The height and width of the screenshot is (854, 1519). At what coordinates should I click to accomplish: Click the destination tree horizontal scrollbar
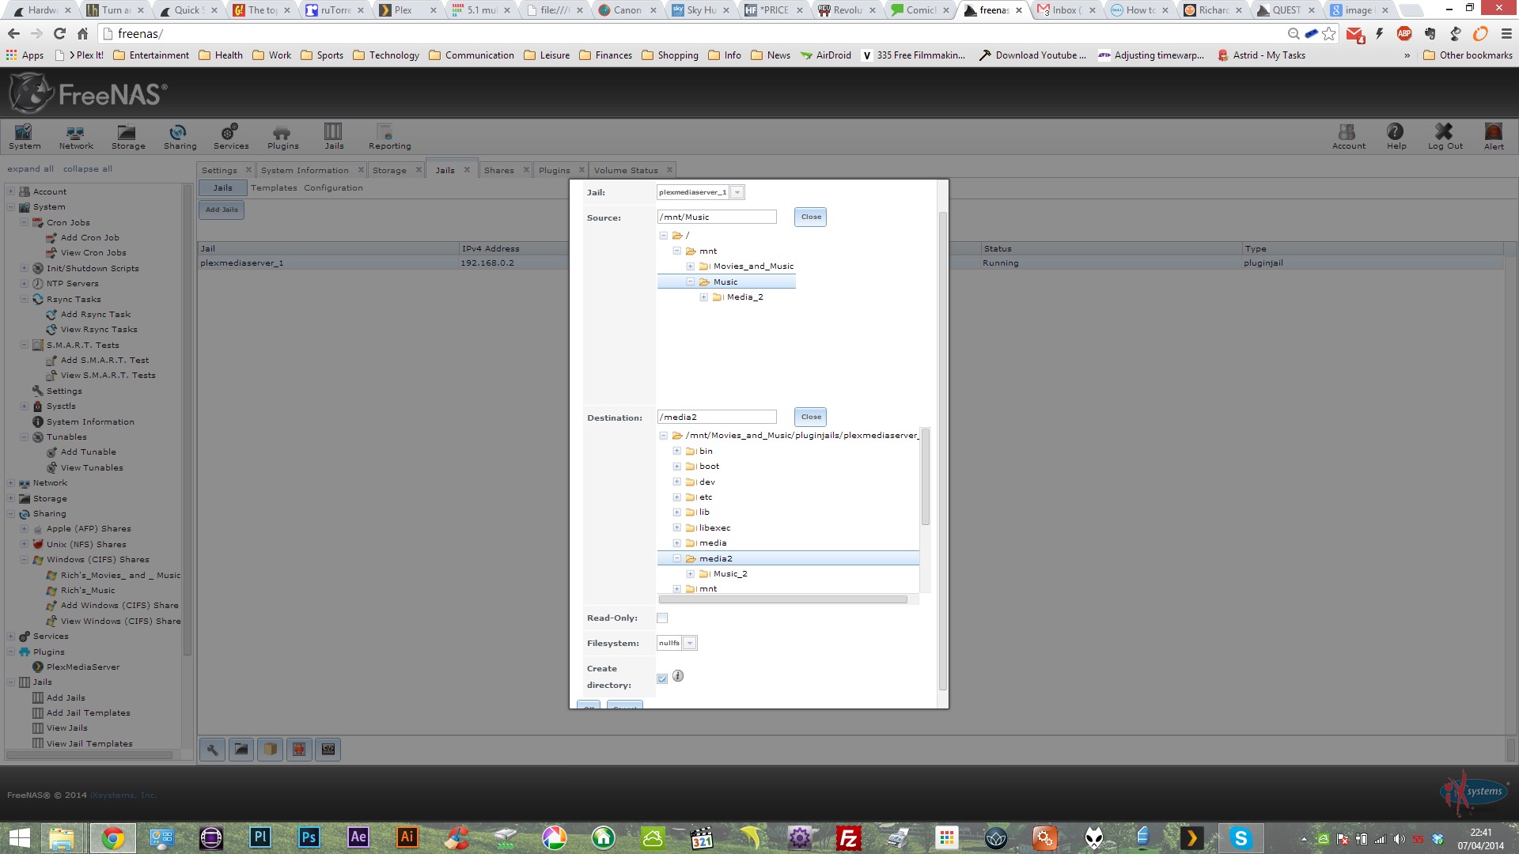tap(782, 599)
